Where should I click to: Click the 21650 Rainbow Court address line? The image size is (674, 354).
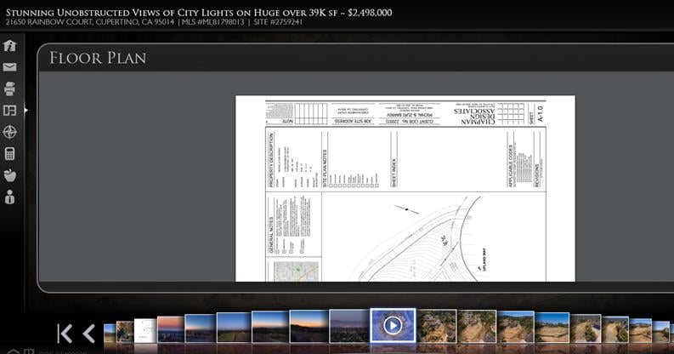tap(153, 23)
